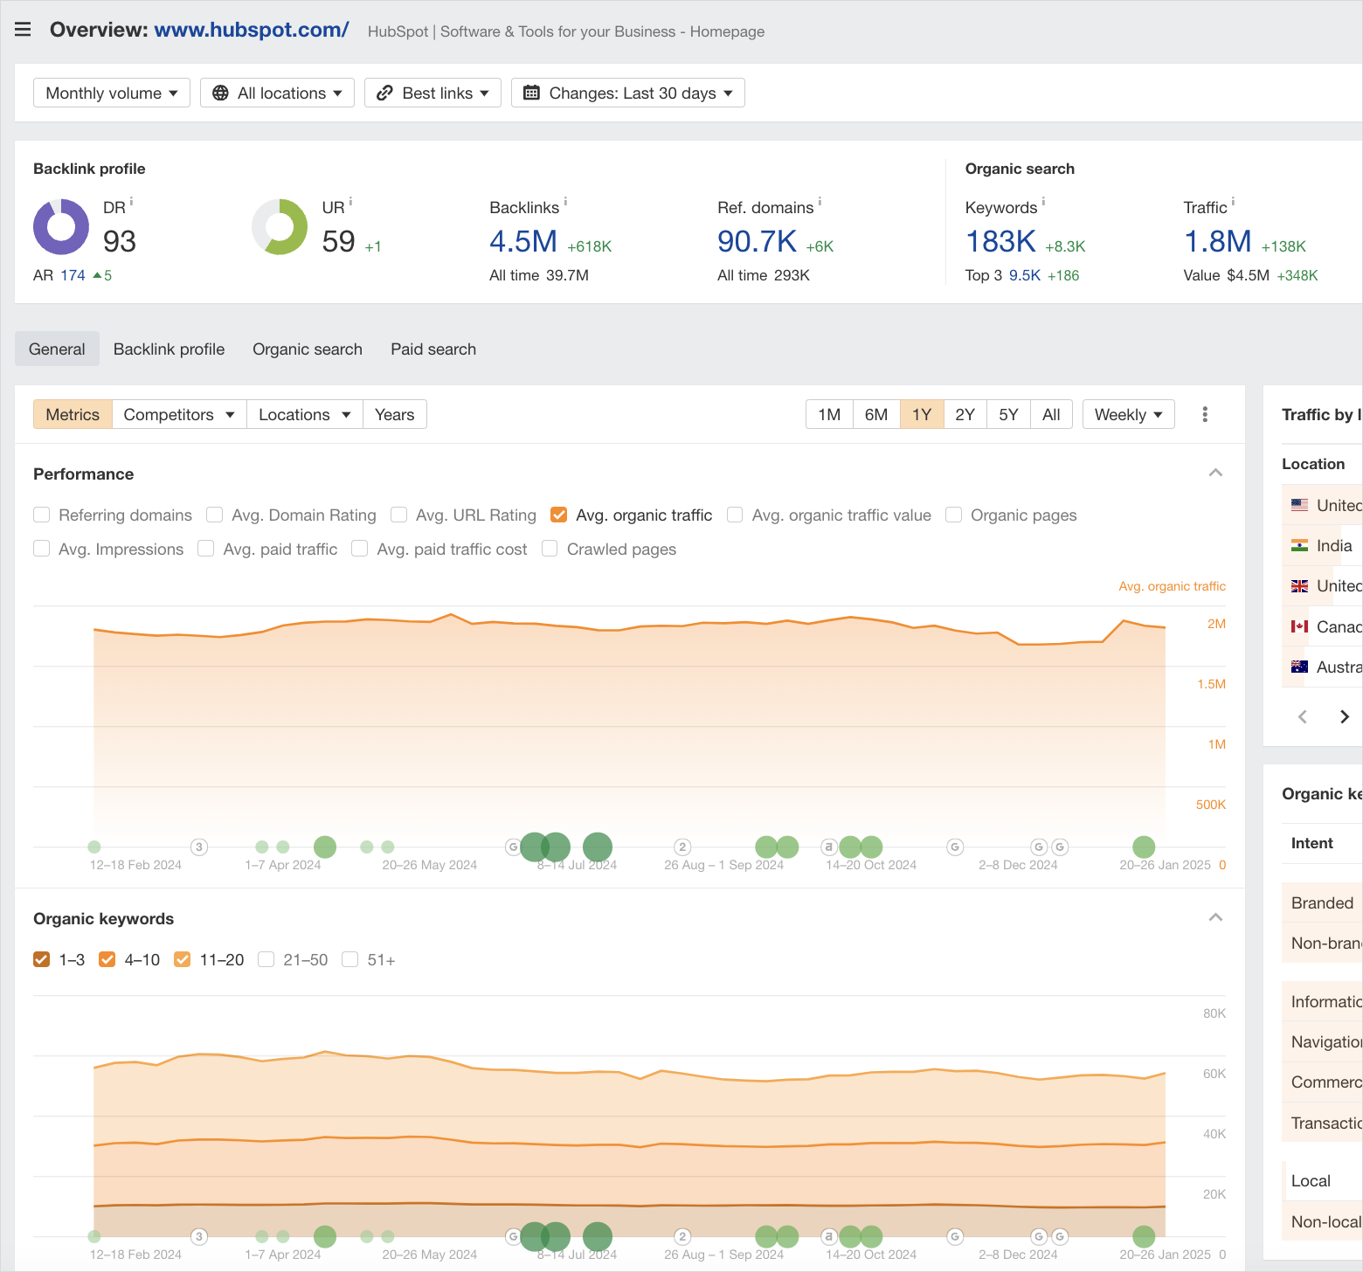Screen dimensions: 1363x1272
Task: Open the hamburger menu icon
Action: point(23,30)
